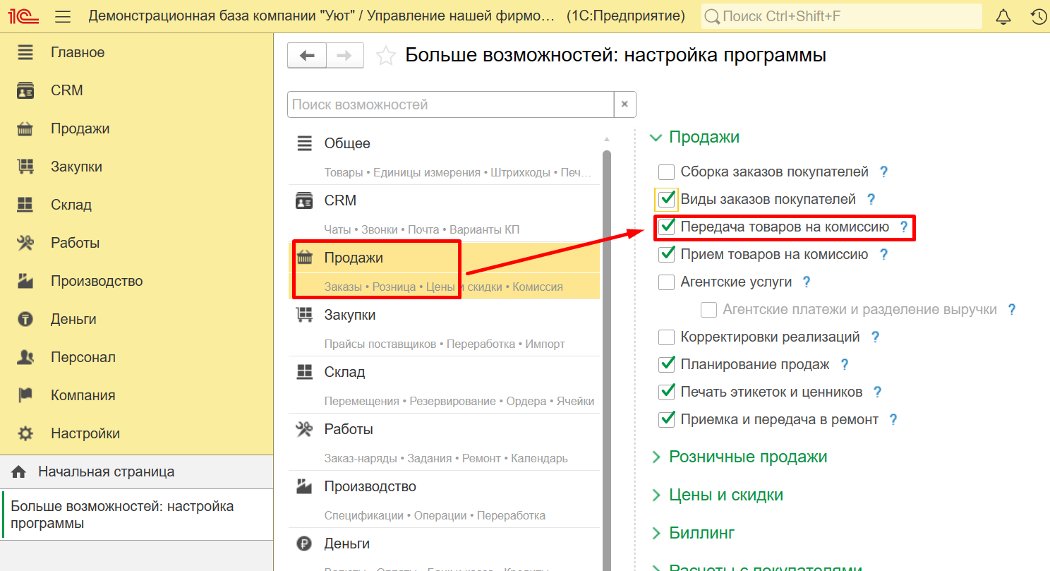Go to Начальная страница
Screen dimensions: 1050x571
pyautogui.click(x=106, y=471)
